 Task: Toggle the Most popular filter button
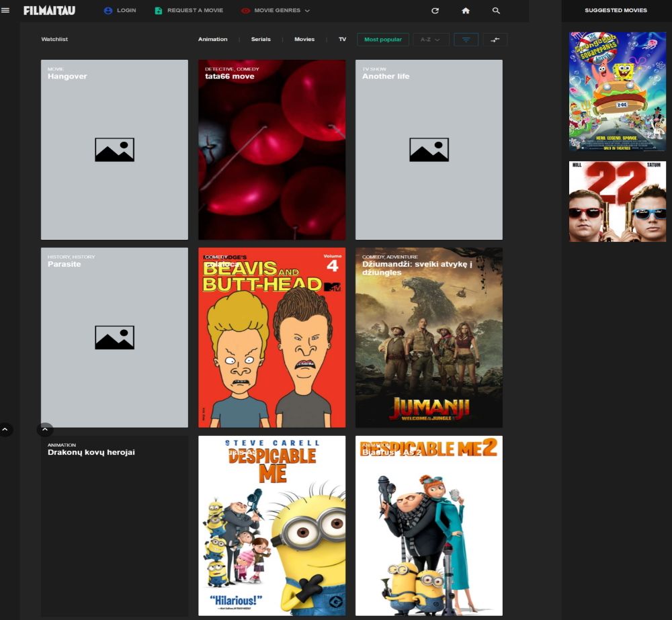(383, 40)
